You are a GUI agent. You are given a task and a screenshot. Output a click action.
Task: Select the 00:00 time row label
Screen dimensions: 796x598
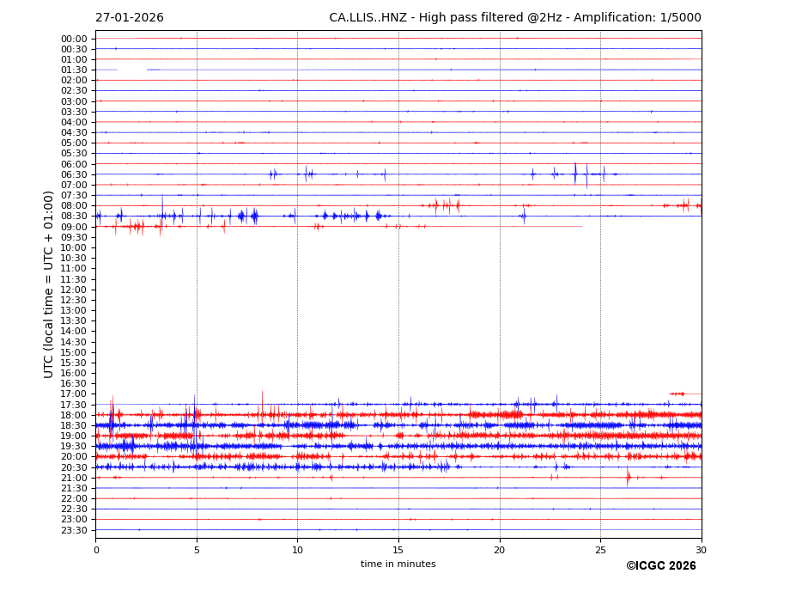tap(74, 39)
